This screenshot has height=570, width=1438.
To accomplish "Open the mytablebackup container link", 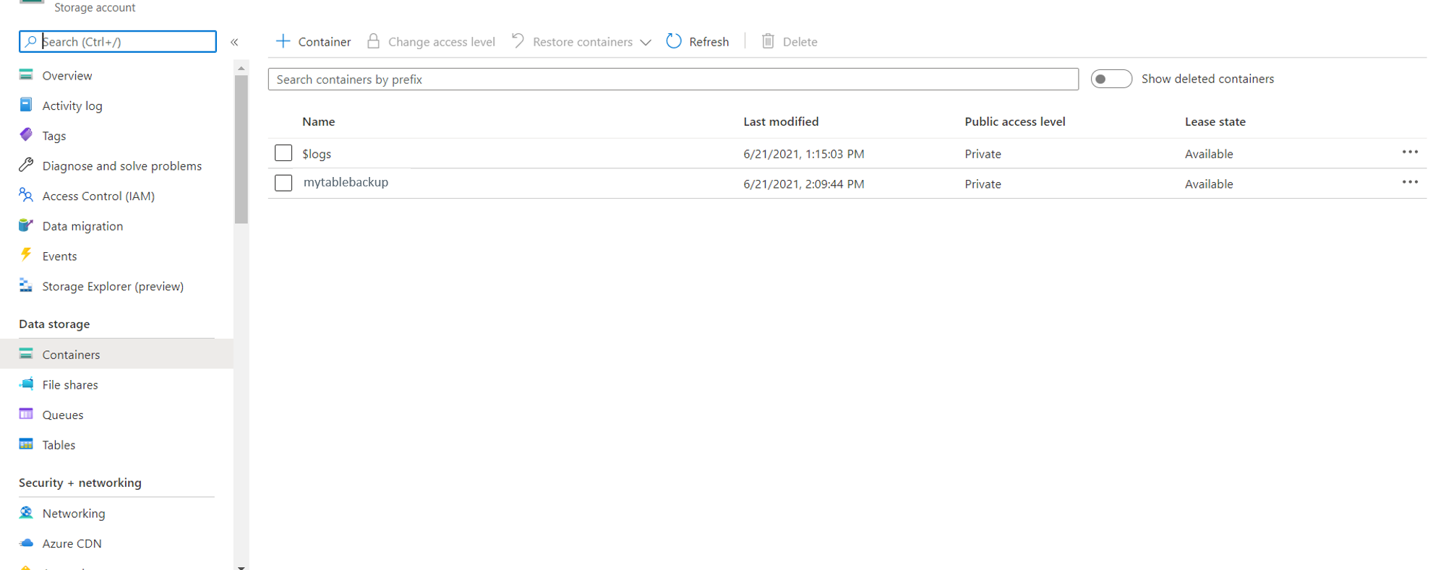I will [346, 182].
